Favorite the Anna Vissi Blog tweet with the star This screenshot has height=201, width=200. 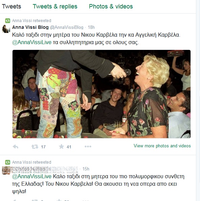(61, 146)
